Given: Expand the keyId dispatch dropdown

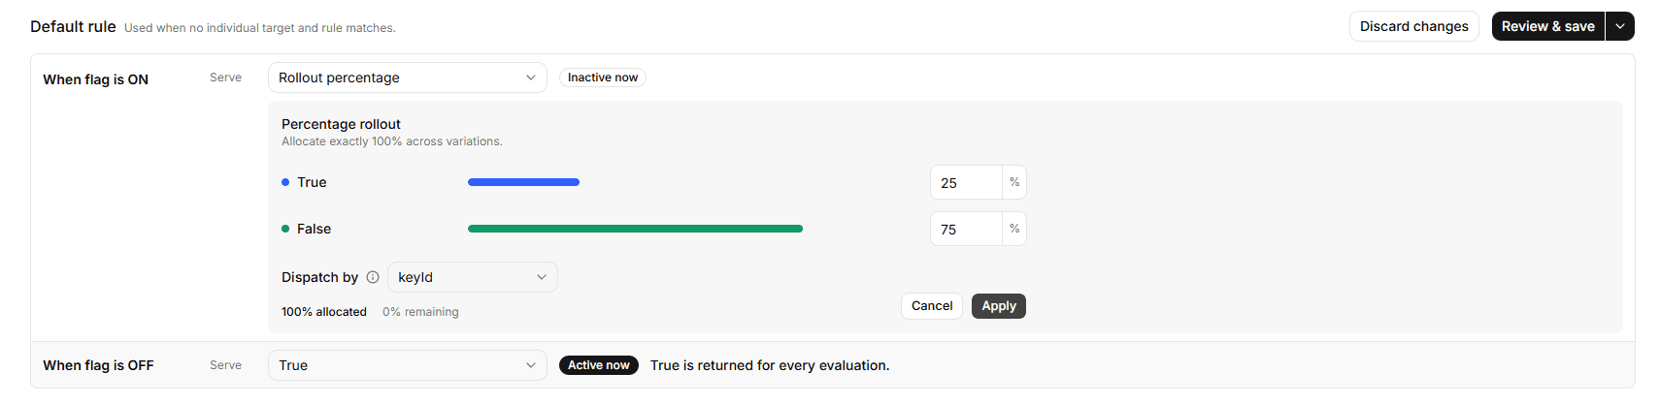Looking at the screenshot, I should click(x=473, y=277).
